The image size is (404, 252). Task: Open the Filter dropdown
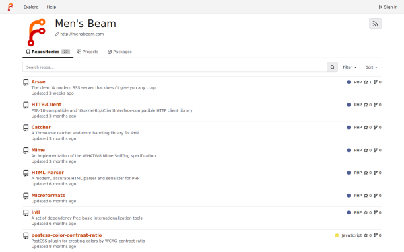(349, 67)
